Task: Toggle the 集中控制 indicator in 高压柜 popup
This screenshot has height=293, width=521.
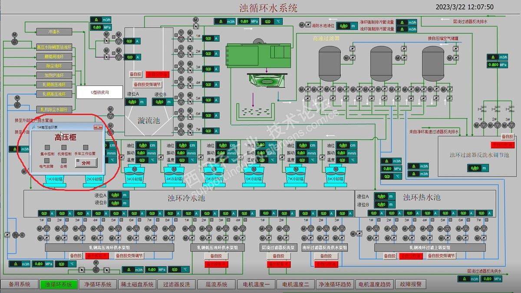Action: click(48, 148)
